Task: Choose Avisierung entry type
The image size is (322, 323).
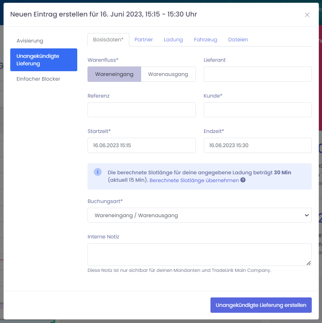Action: tap(30, 41)
